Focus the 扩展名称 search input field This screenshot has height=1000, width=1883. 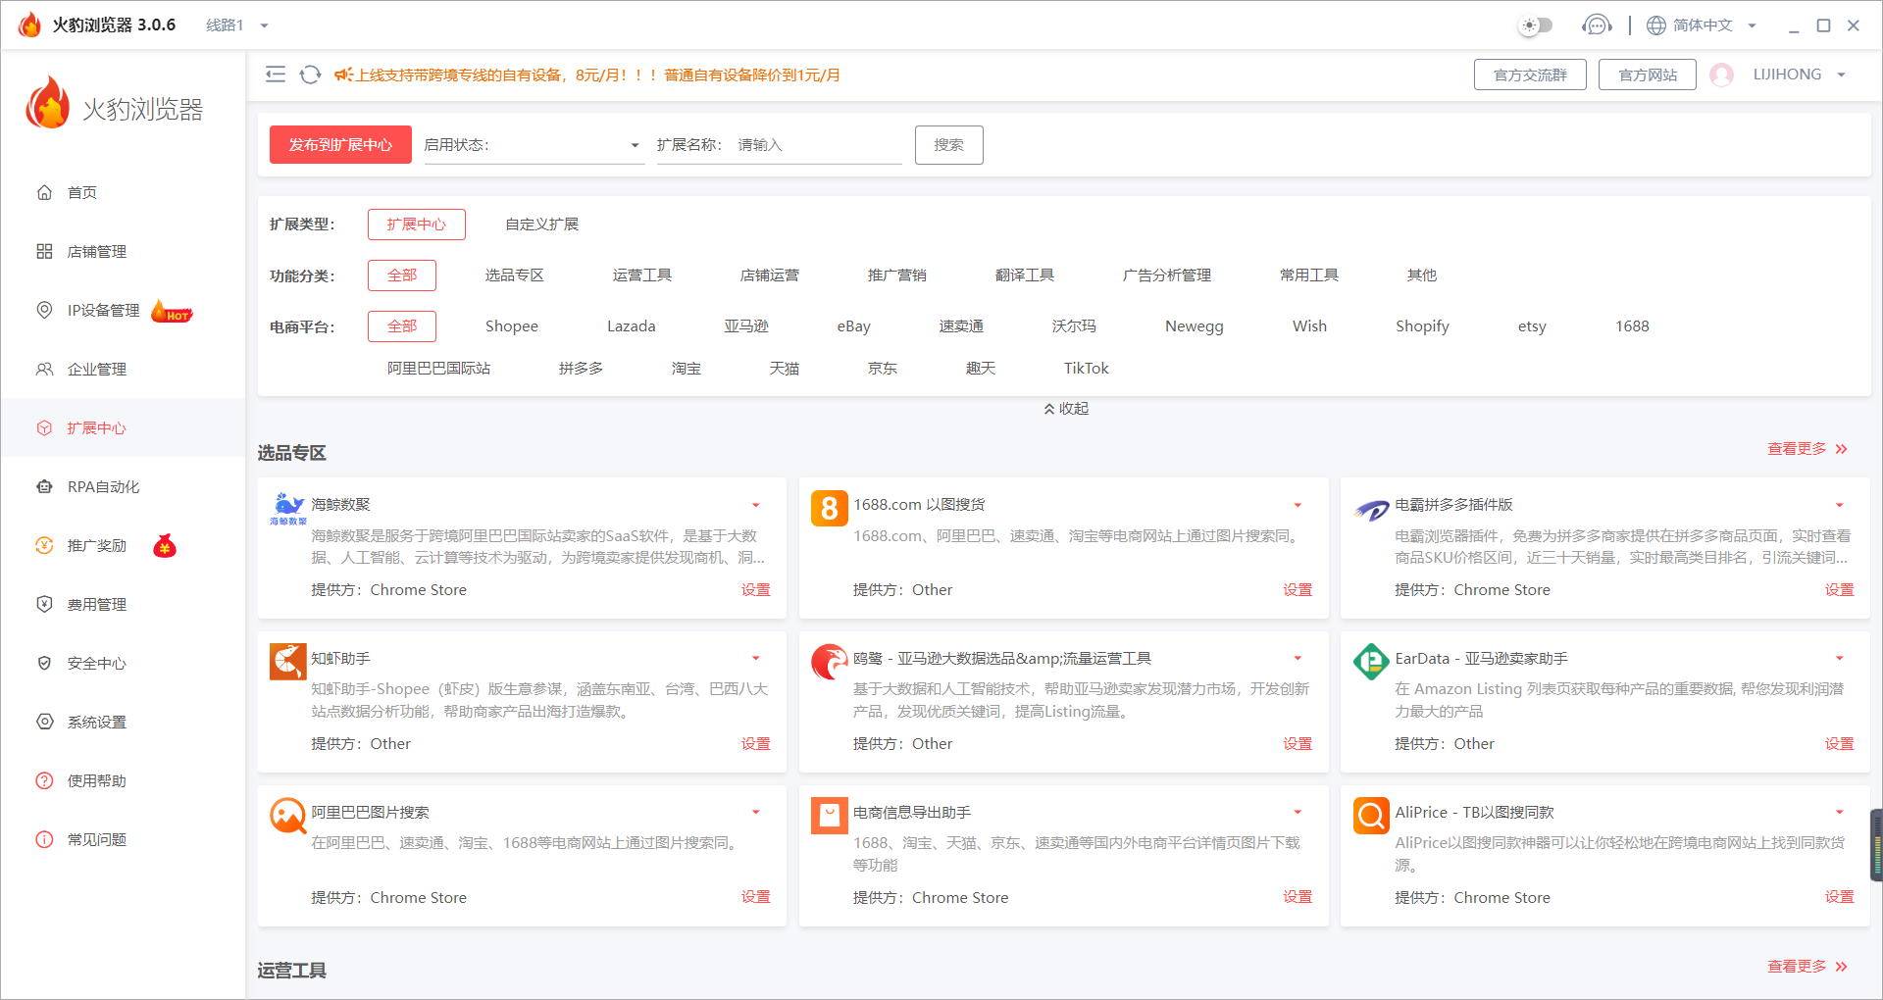coord(818,145)
